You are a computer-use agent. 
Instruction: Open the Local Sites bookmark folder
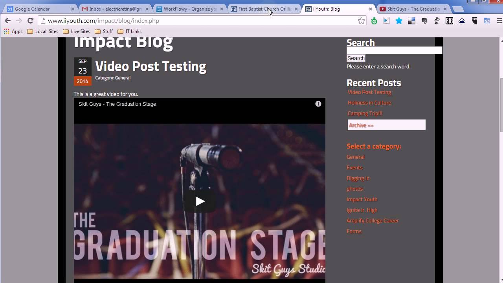(x=43, y=31)
